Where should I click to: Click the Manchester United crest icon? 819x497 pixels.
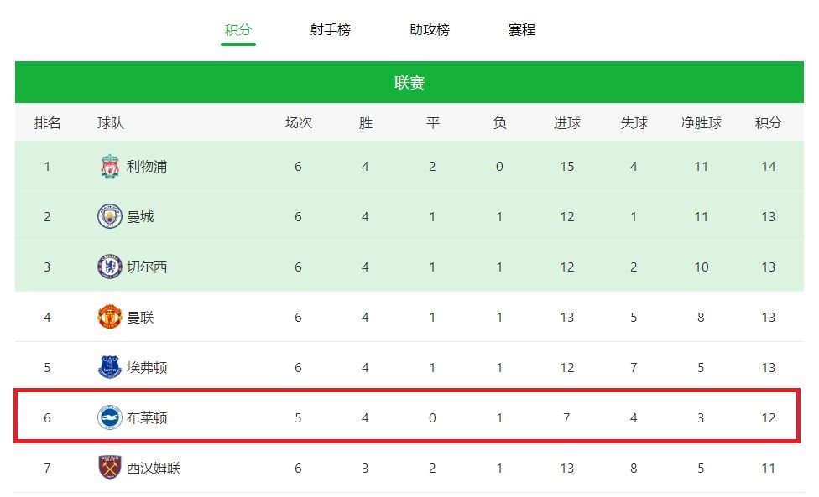pos(110,317)
